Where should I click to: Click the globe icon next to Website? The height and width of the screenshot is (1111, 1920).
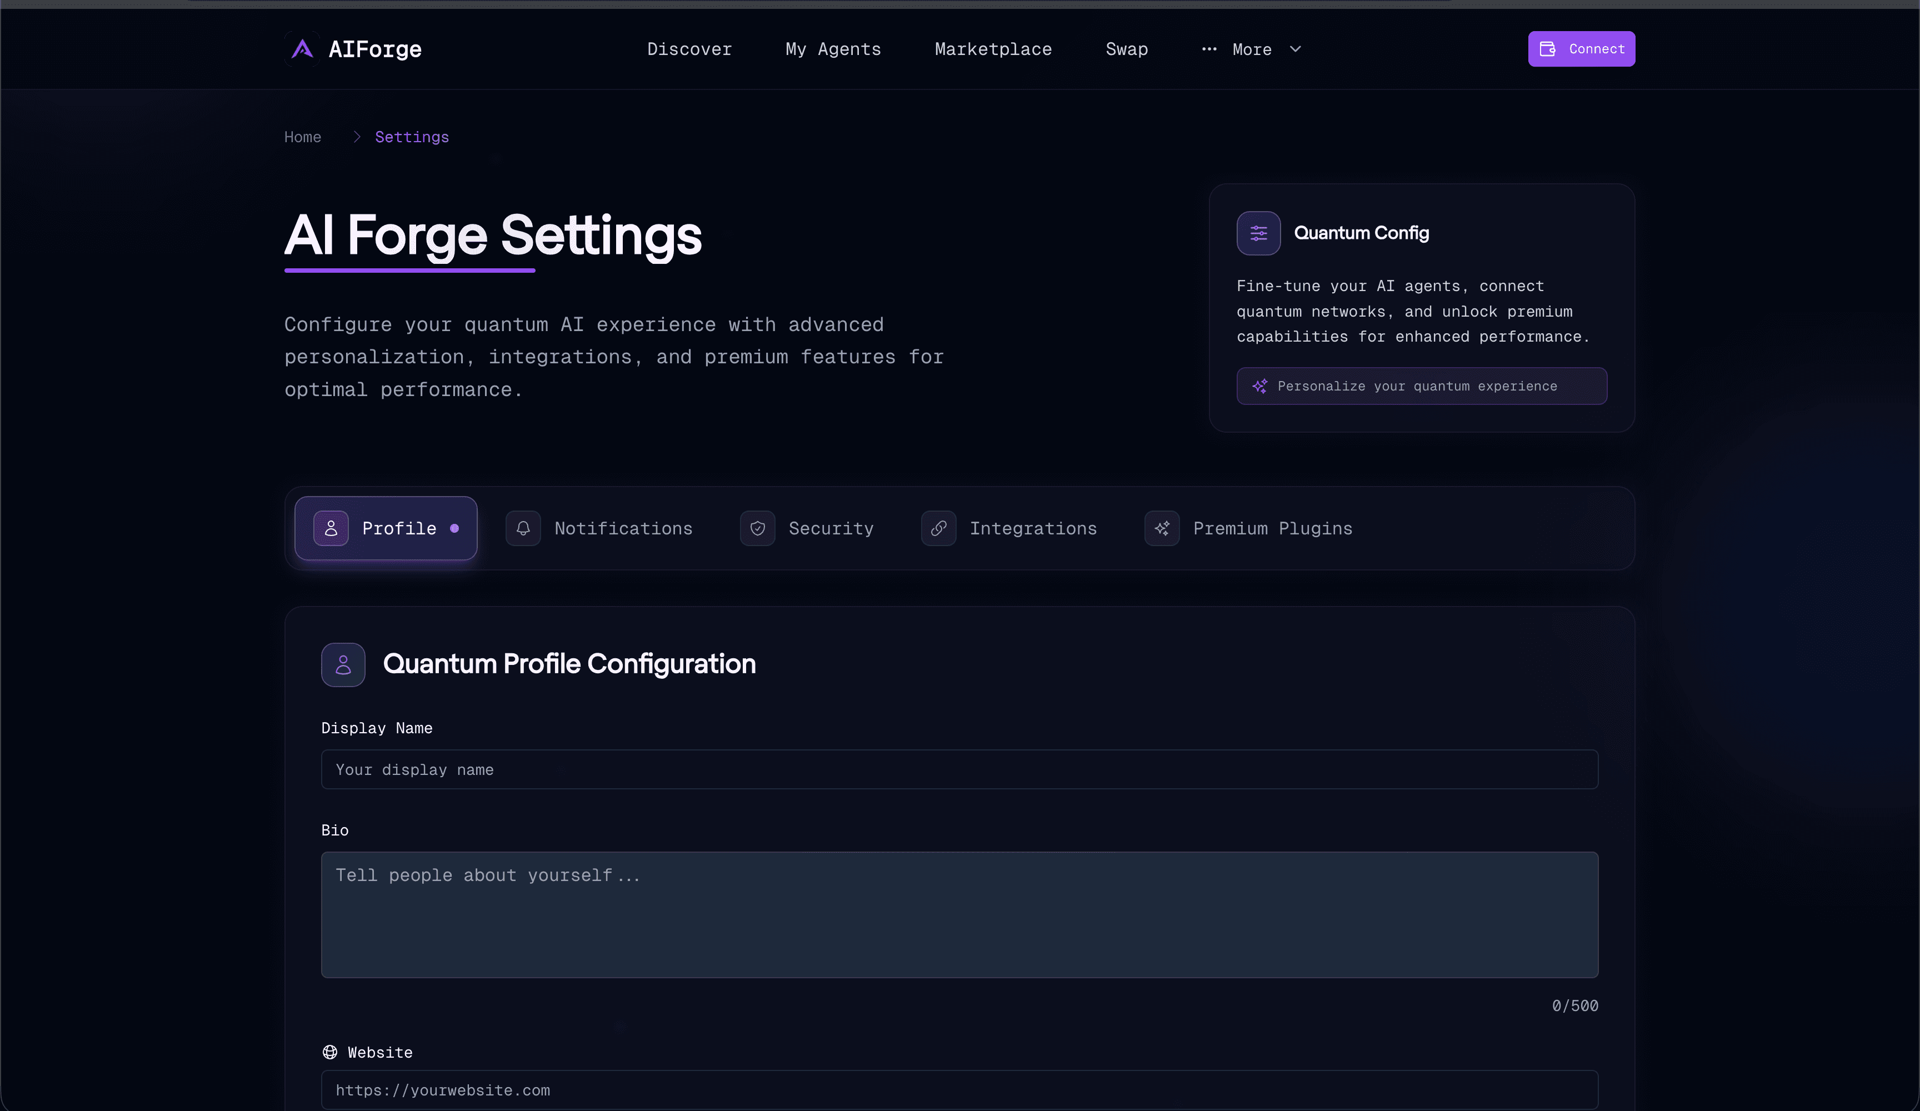point(330,1052)
